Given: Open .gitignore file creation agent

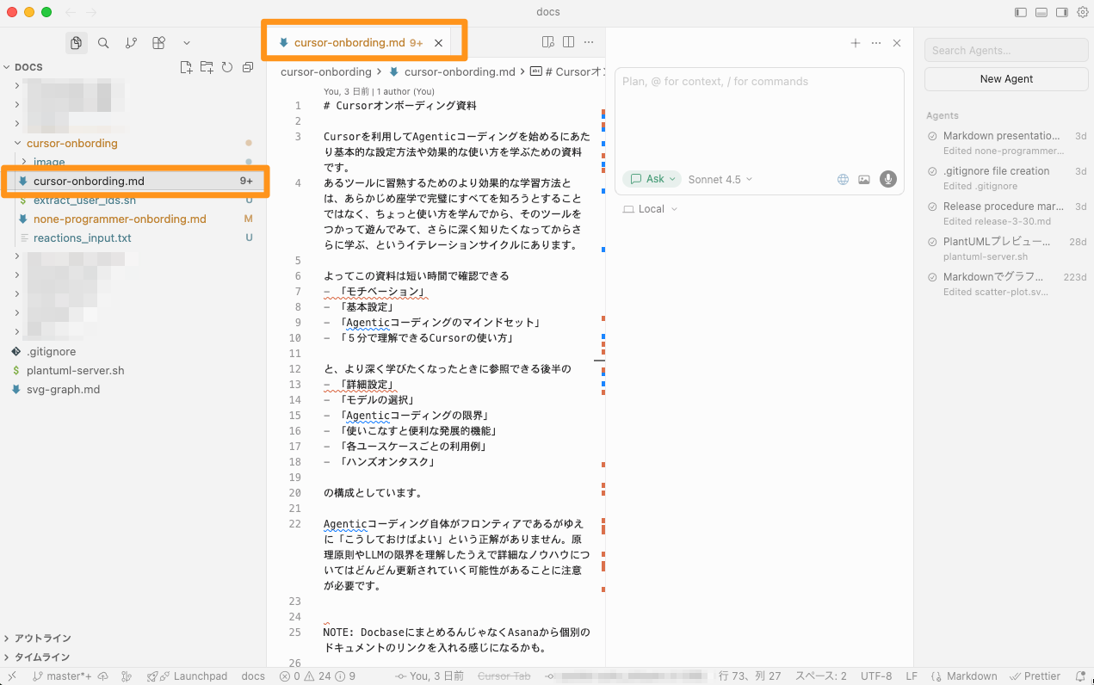Looking at the screenshot, I should [x=1006, y=178].
